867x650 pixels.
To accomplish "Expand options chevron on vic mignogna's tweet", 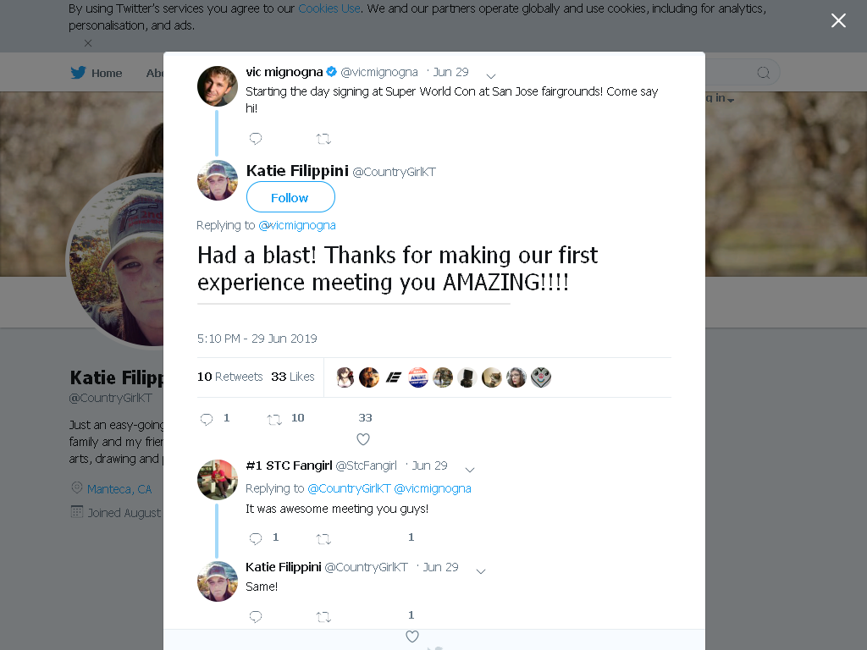I will pyautogui.click(x=490, y=75).
